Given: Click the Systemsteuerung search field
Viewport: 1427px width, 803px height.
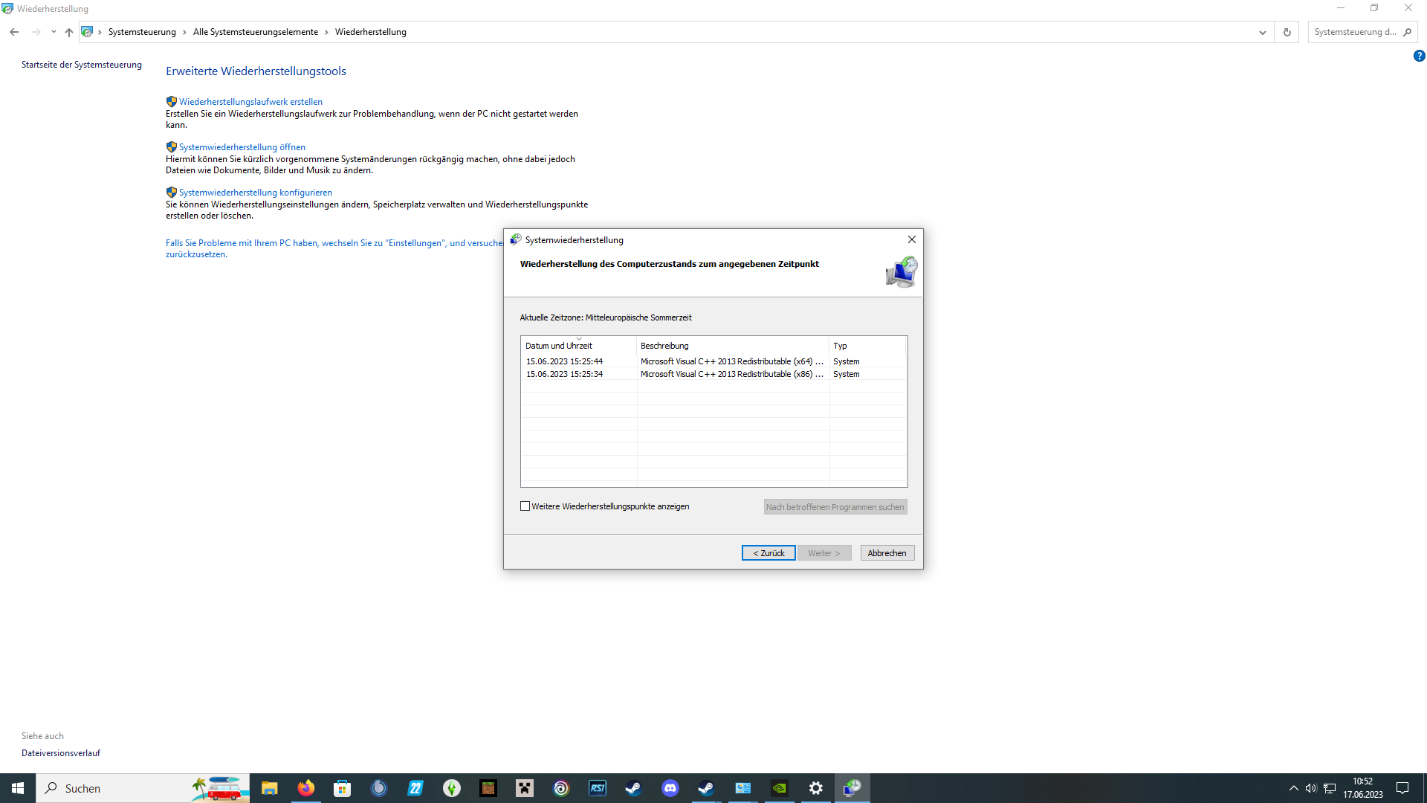Looking at the screenshot, I should [x=1354, y=32].
